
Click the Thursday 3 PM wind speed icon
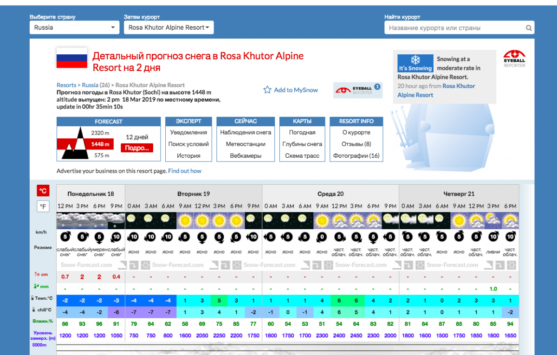click(x=493, y=237)
